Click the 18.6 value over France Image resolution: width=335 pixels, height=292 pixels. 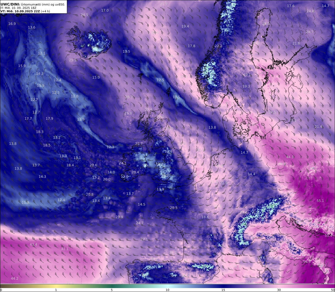pos(205,217)
